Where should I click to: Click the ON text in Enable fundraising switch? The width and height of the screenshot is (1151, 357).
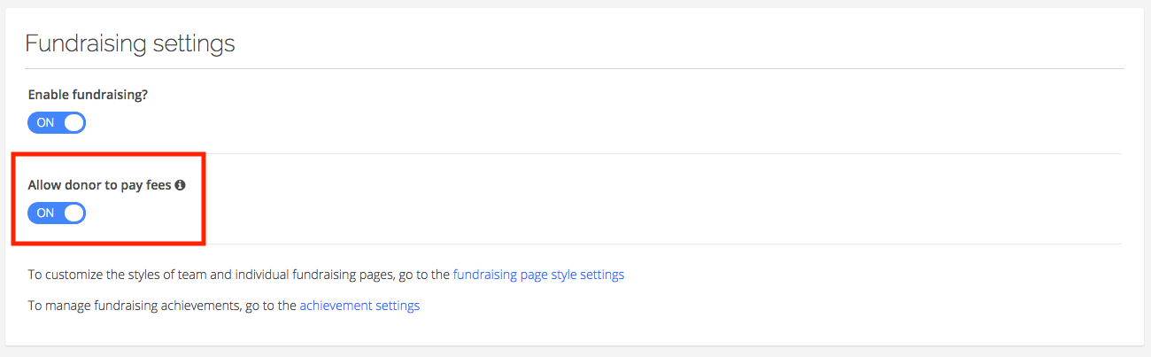[45, 122]
